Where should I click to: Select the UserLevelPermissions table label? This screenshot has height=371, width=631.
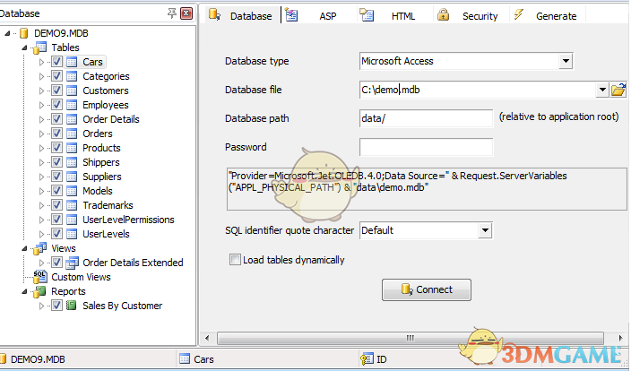coord(128,220)
